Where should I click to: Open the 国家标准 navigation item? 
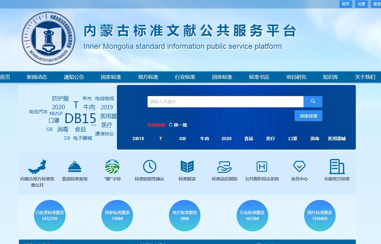111,77
